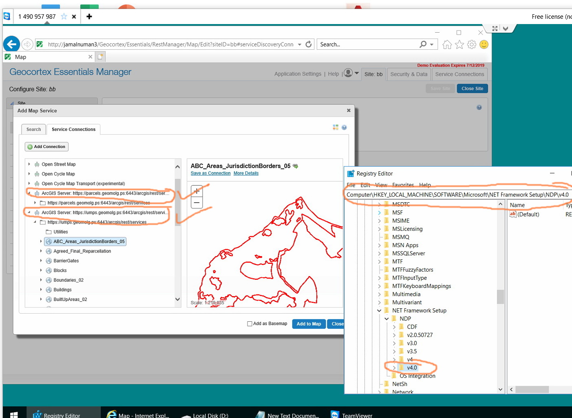Toggle the Add as Basemap checkbox
This screenshot has height=418, width=572.
click(250, 324)
